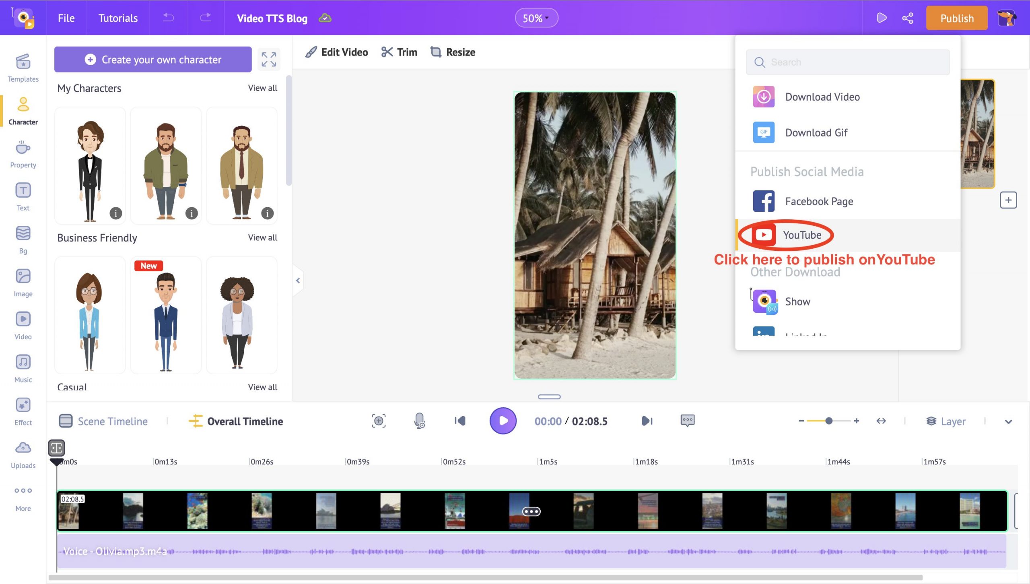Click the publish Search field
Viewport: 1030px width, 584px height.
(847, 62)
